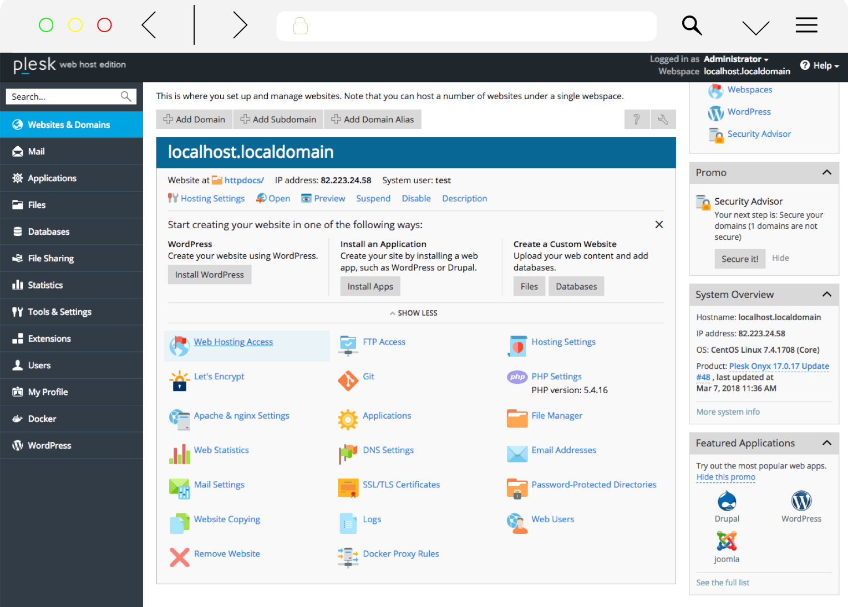Click Install Apps button
This screenshot has height=607, width=848.
pos(370,286)
